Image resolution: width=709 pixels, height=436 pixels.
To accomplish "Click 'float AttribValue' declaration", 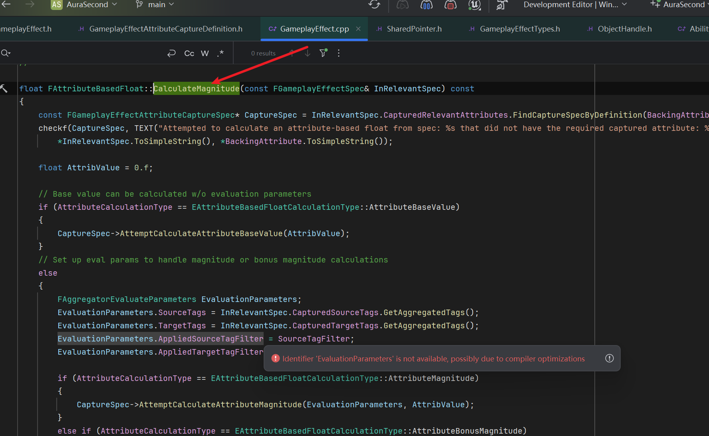I will pos(79,168).
